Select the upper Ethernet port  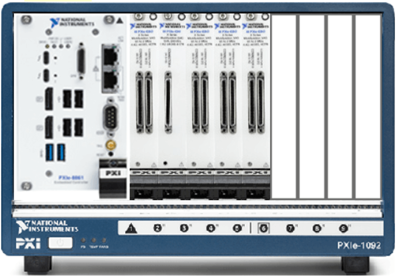pyautogui.click(x=110, y=56)
